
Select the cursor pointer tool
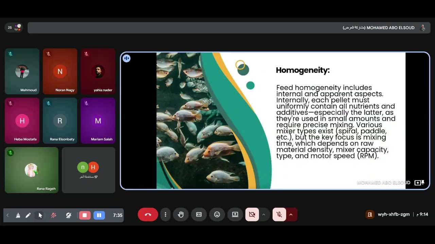(40, 215)
